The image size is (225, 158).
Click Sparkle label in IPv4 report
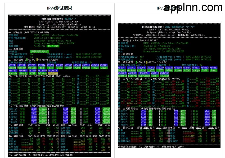click(13, 73)
